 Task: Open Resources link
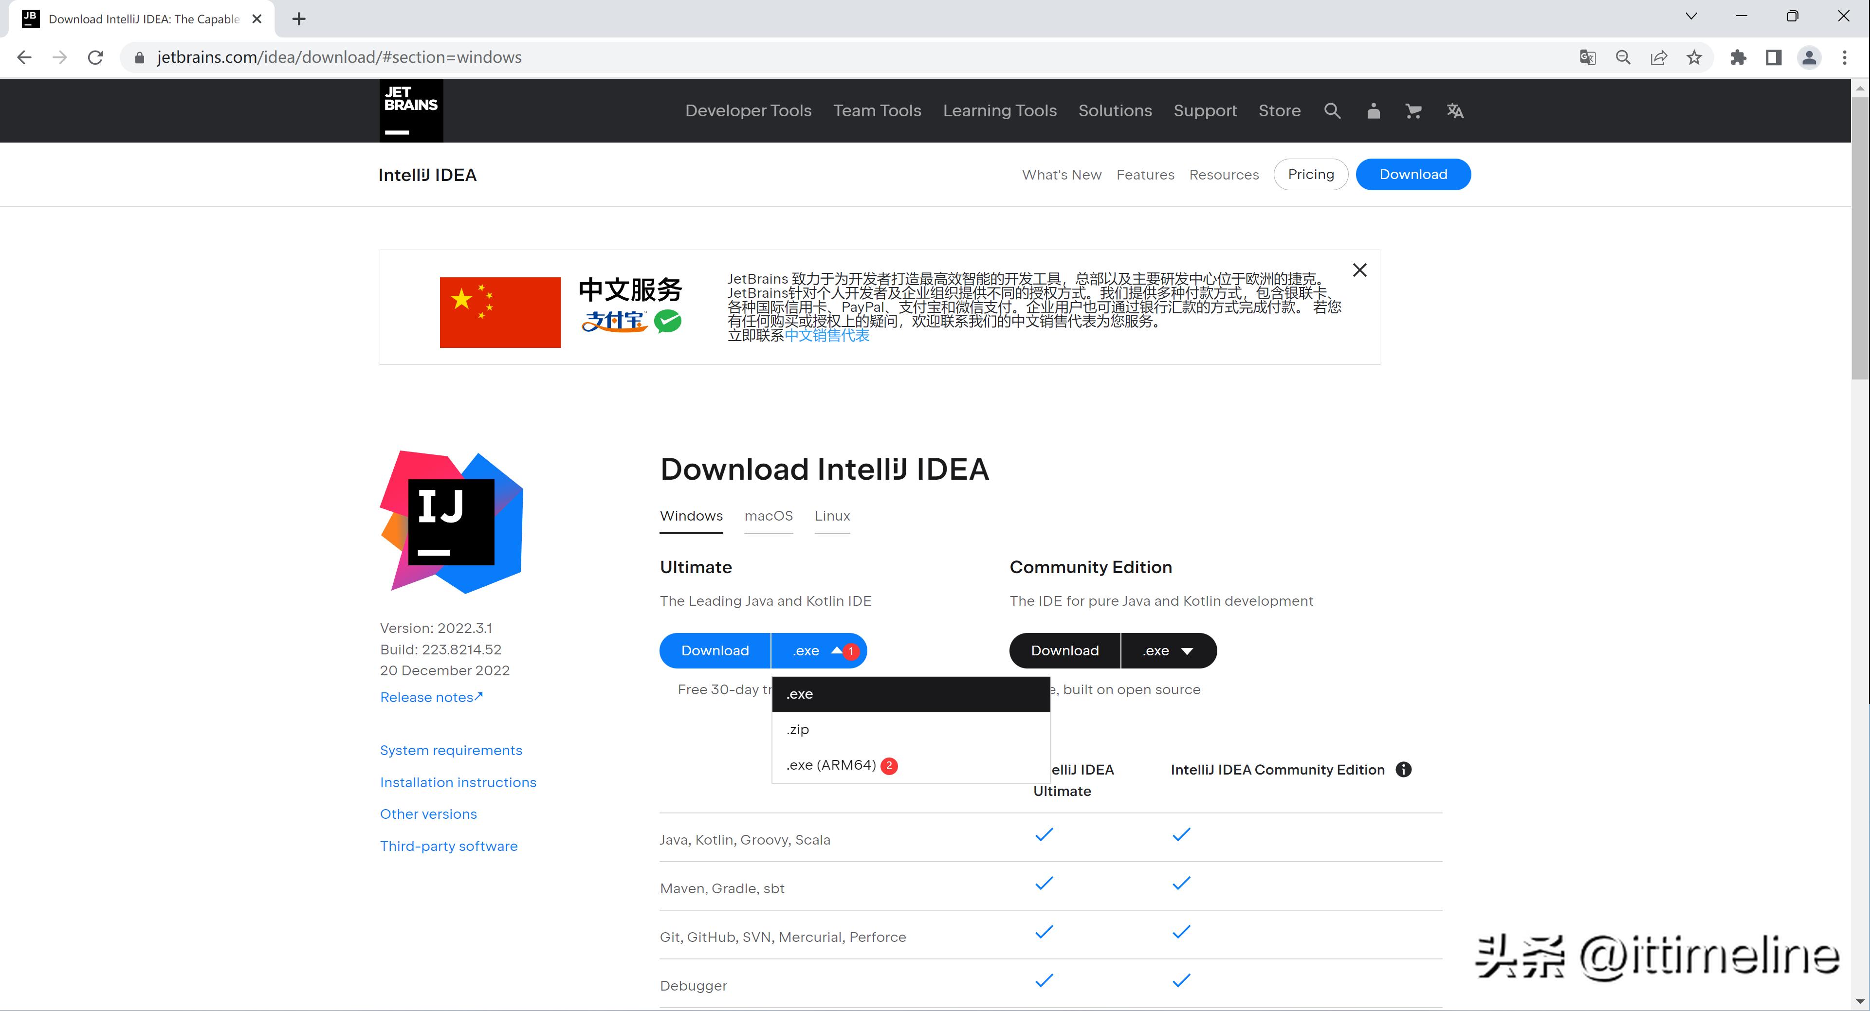pyautogui.click(x=1224, y=175)
